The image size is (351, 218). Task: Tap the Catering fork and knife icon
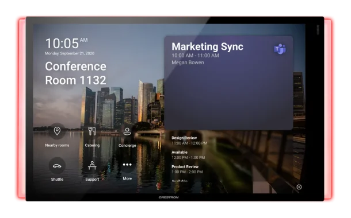click(92, 131)
